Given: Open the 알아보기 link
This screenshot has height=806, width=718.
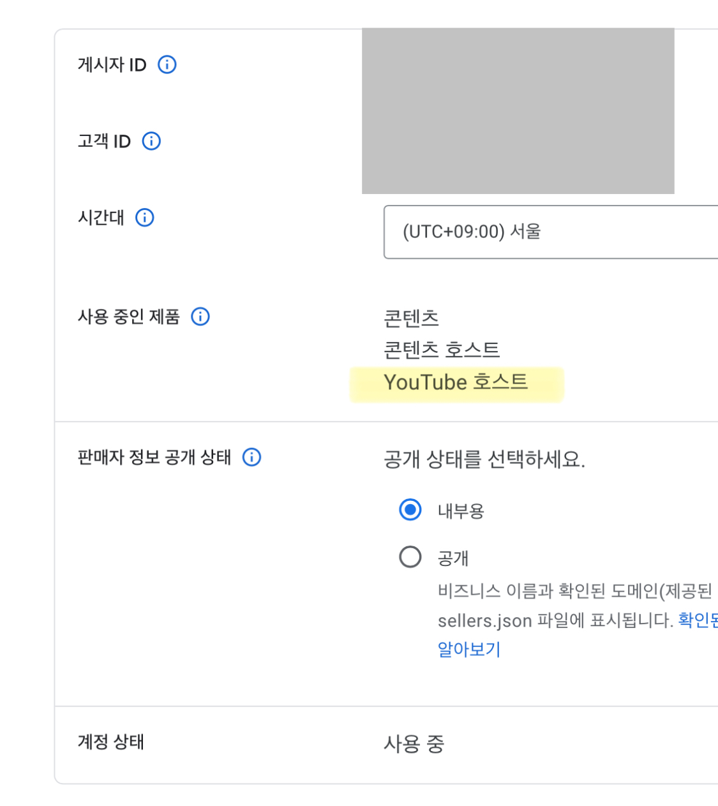Looking at the screenshot, I should coord(469,650).
